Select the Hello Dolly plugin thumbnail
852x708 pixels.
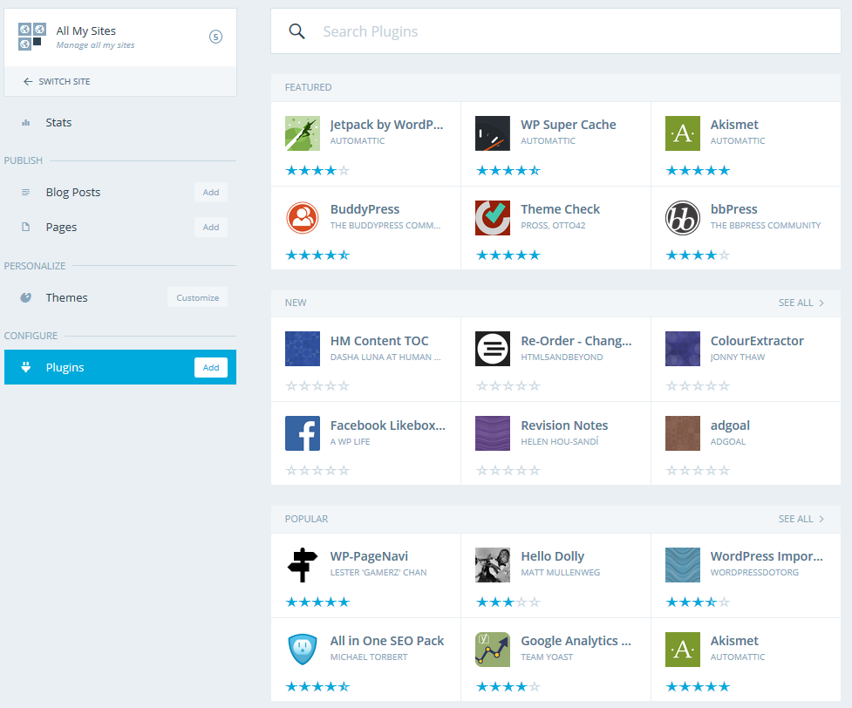(493, 565)
